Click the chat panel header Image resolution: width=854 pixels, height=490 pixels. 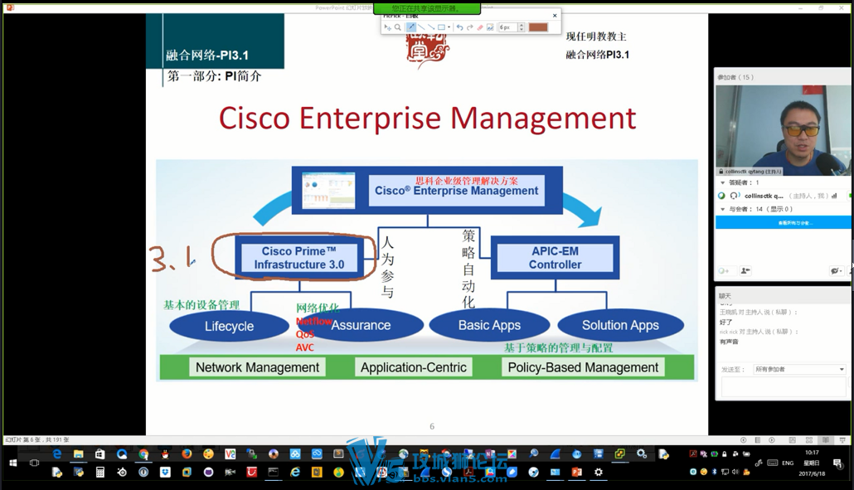(x=783, y=296)
